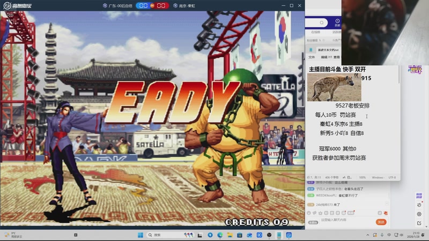Click the text line 9527老板安排
Screen dimensions: 429x241
[x=352, y=106]
